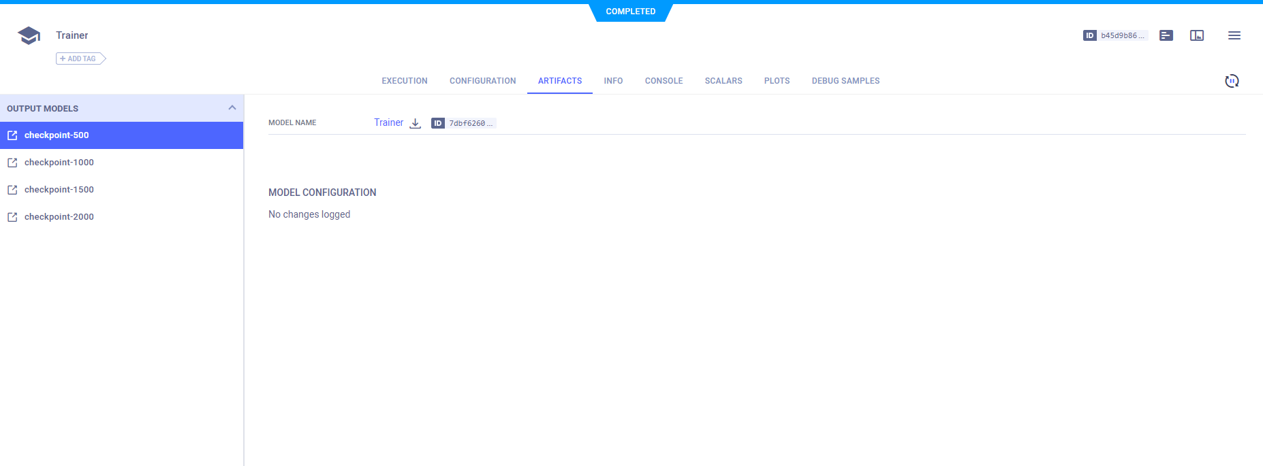Select checkpoint-1500 in output models
Screen dimensions: 1263x466
[59, 190]
